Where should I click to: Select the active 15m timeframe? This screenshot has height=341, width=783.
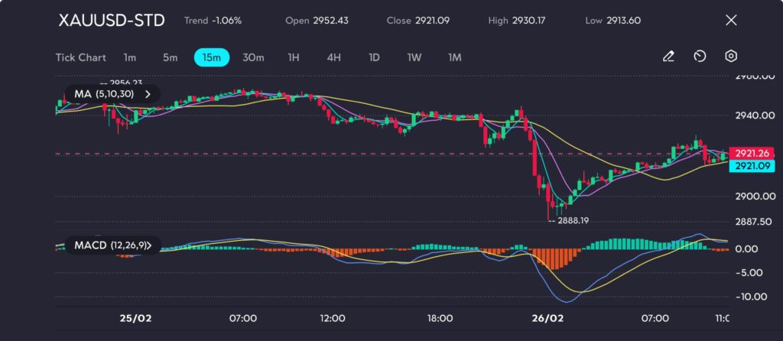click(x=212, y=57)
